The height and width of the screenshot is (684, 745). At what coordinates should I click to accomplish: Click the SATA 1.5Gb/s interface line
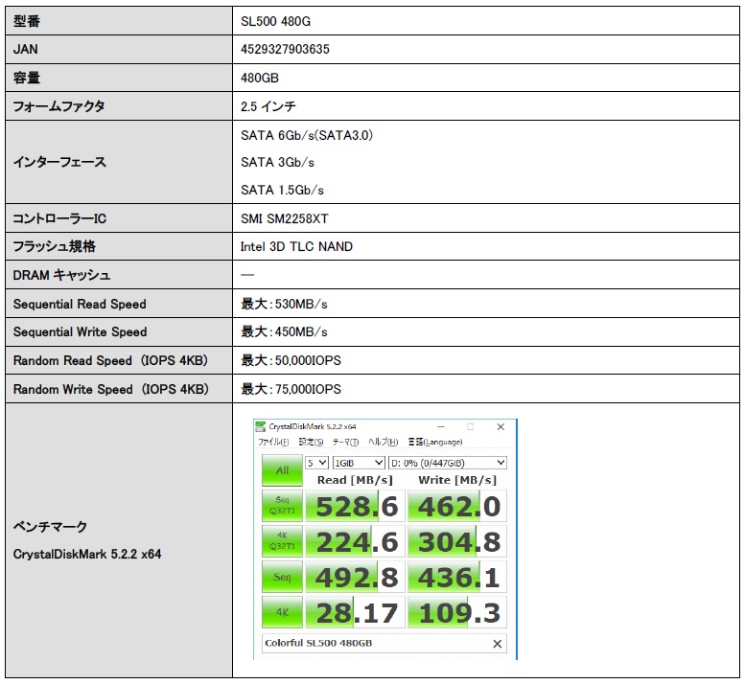tap(282, 191)
